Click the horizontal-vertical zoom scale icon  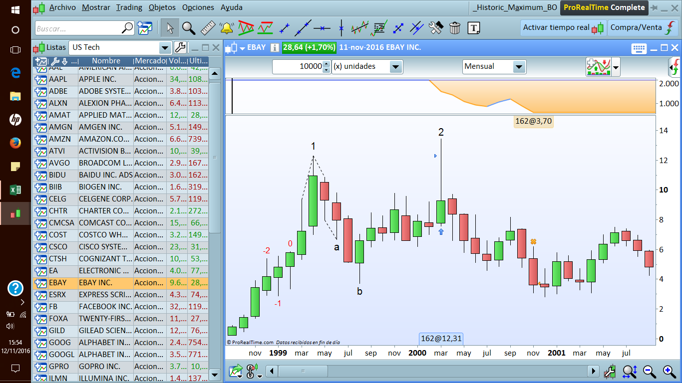(x=630, y=371)
